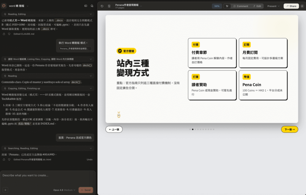Click the plus attachment button
The height and width of the screenshot is (195, 306).
tap(5, 190)
